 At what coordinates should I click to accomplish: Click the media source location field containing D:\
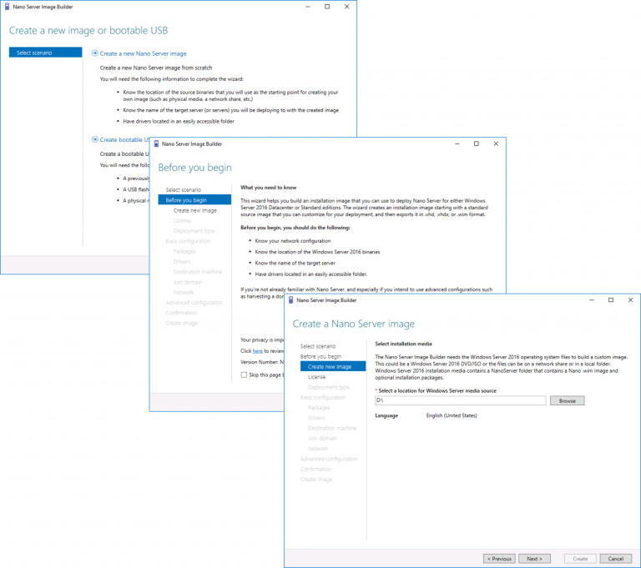(x=461, y=400)
